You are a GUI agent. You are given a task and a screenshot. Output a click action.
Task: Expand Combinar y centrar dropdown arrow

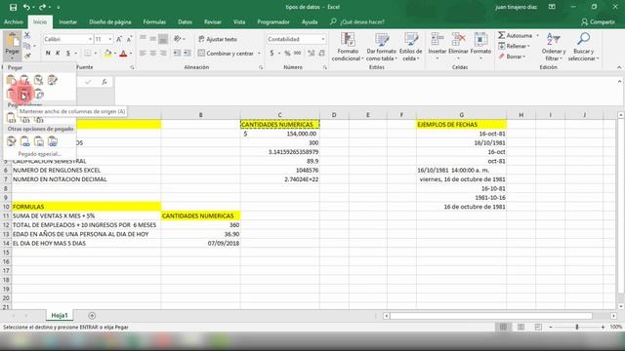tap(259, 53)
